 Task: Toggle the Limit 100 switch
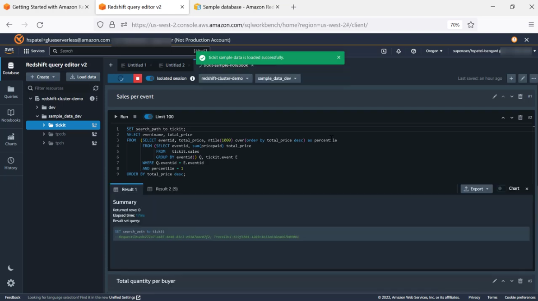click(148, 117)
